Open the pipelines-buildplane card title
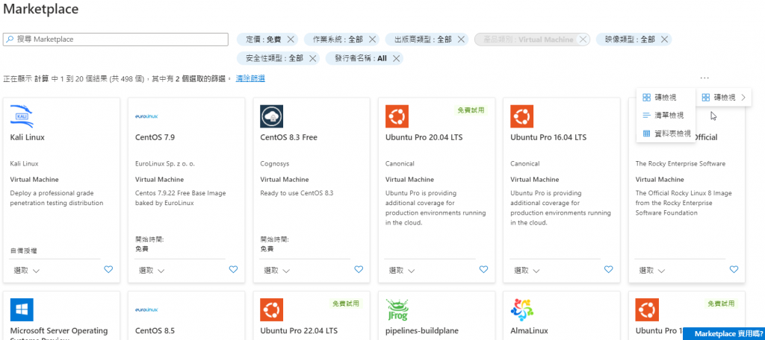 (x=422, y=331)
